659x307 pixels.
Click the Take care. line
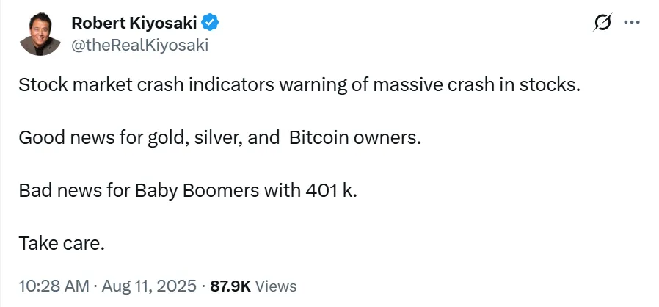click(62, 243)
